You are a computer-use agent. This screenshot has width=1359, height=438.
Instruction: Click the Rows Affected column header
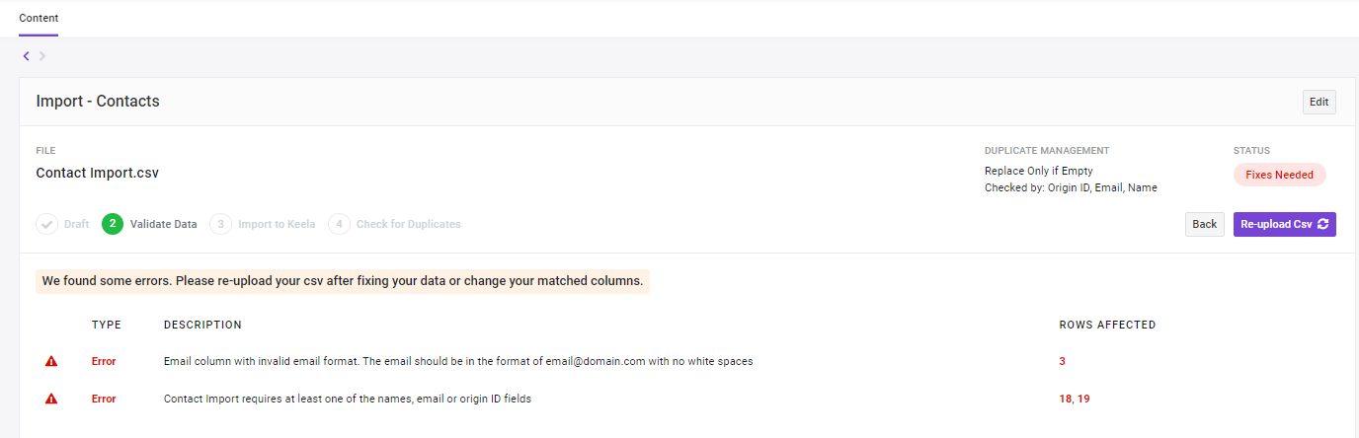(1107, 325)
